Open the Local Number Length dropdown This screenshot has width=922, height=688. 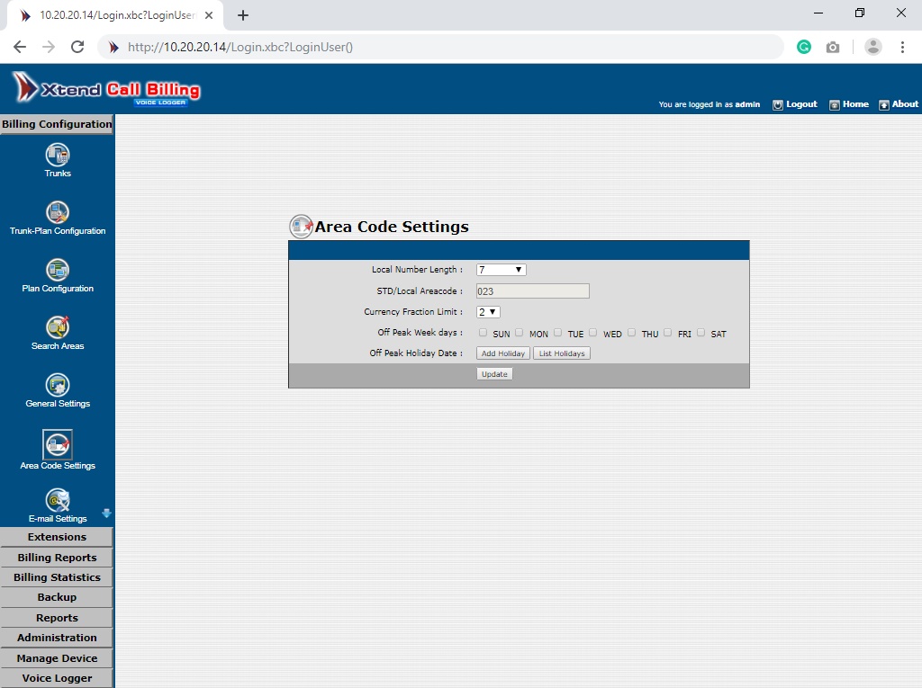tap(501, 270)
